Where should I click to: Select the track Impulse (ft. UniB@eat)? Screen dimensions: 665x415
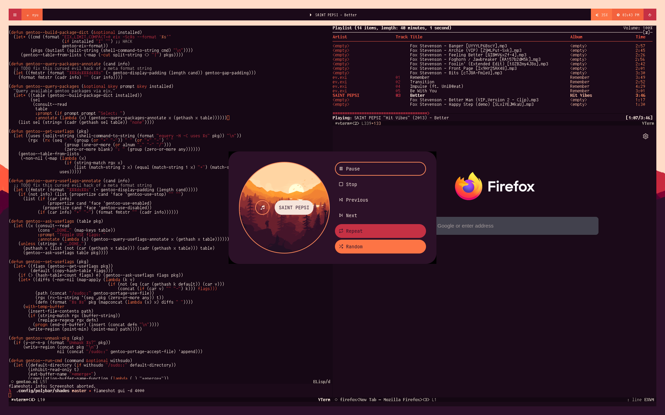(493, 86)
